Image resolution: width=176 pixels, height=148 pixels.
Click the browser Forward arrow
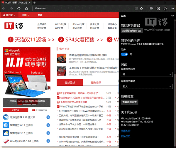[x=11, y=9]
